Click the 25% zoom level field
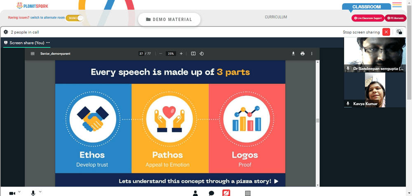The height and width of the screenshot is (196, 412). [x=171, y=53]
